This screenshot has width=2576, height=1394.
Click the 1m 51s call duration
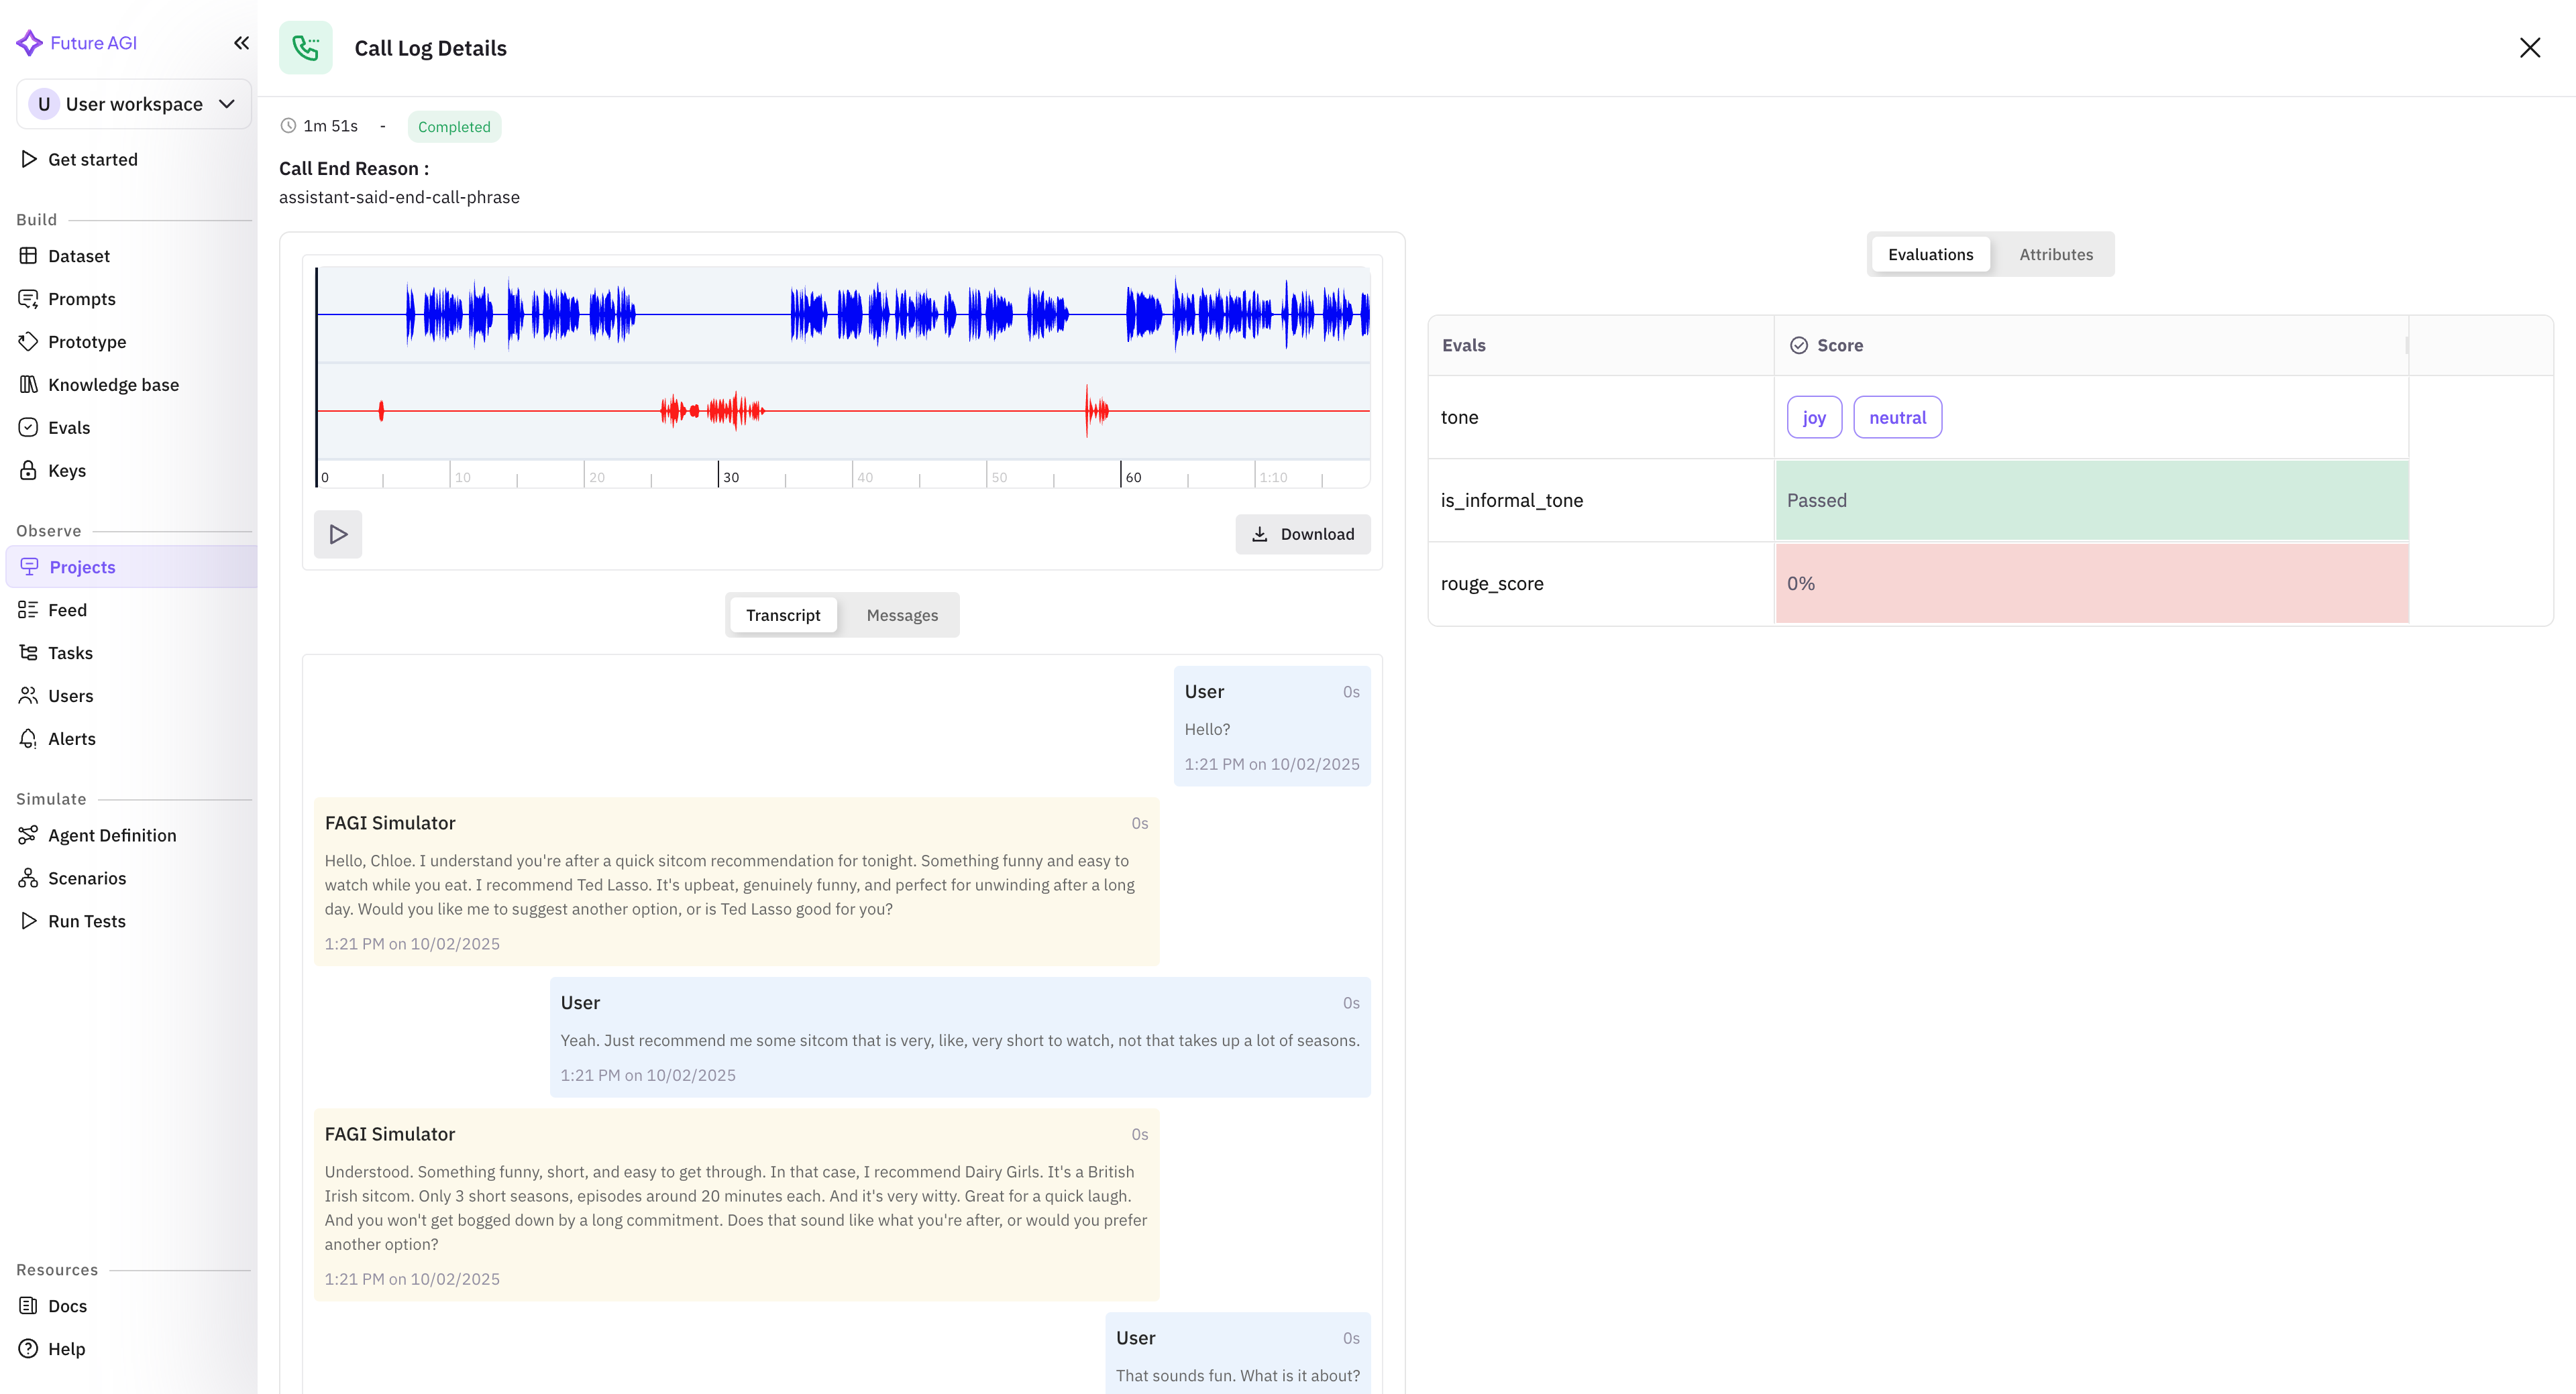tap(330, 126)
